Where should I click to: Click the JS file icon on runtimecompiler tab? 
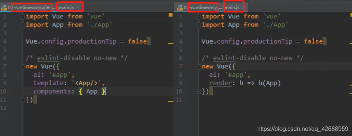point(4,8)
